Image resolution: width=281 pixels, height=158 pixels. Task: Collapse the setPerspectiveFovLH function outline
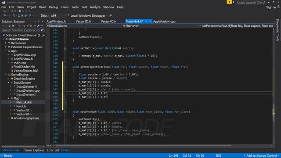[65, 67]
